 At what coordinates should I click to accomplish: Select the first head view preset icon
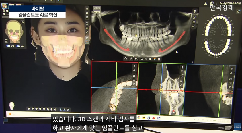[29, 109]
